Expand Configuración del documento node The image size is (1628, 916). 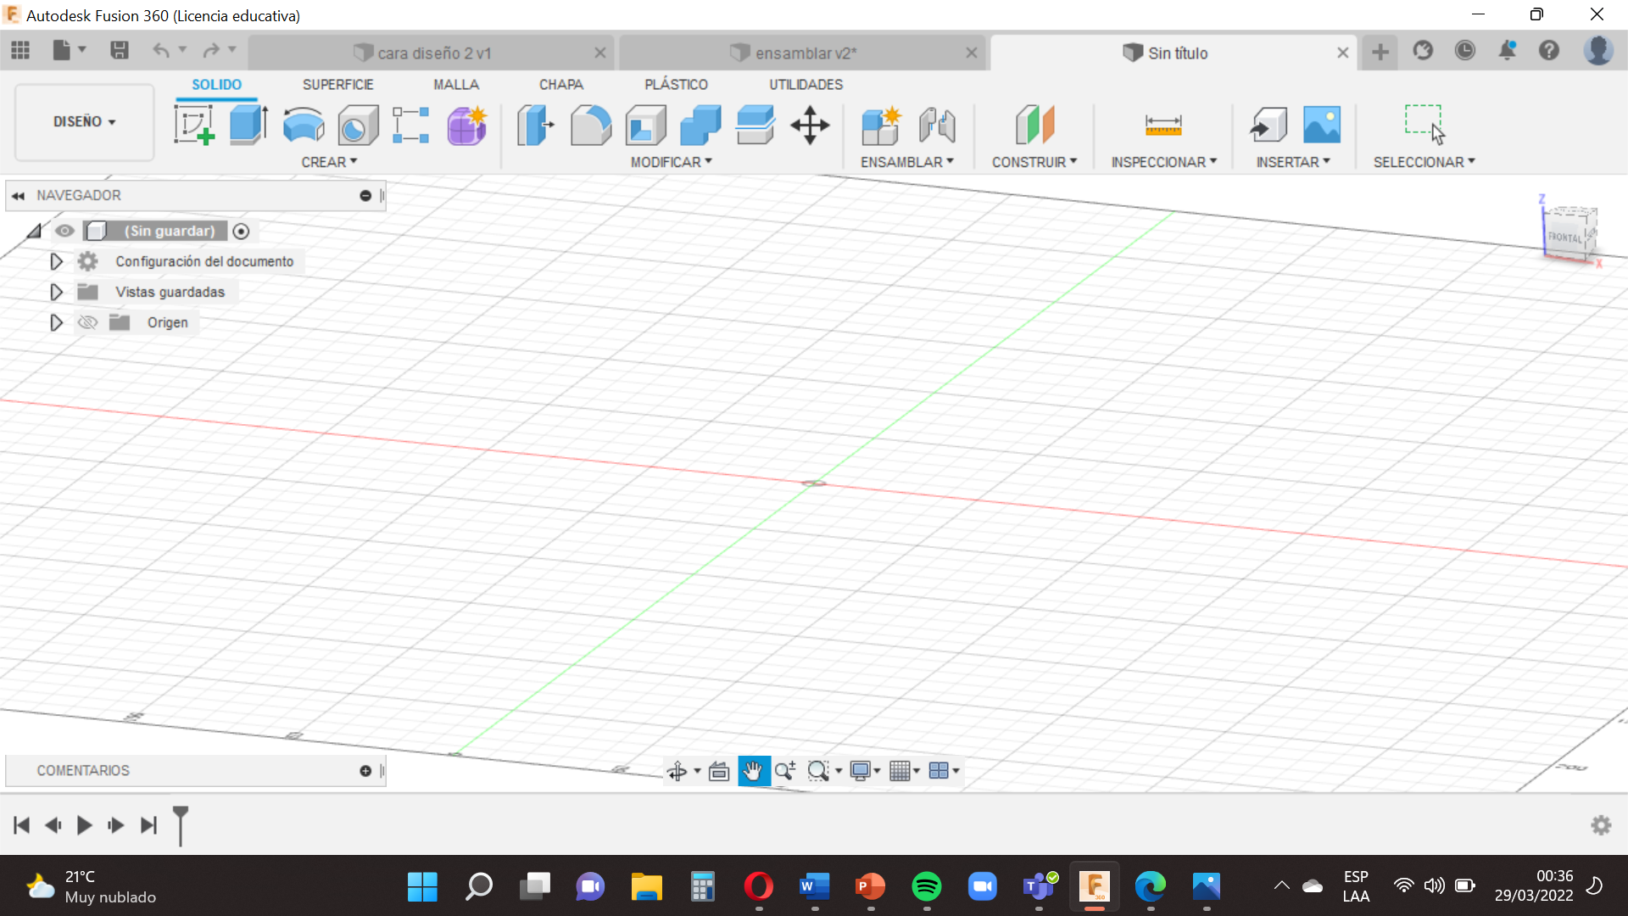tap(56, 261)
